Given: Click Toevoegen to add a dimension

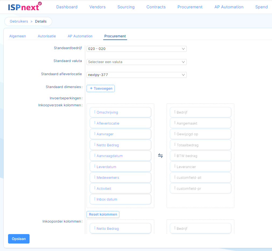Looking at the screenshot, I should point(101,89).
